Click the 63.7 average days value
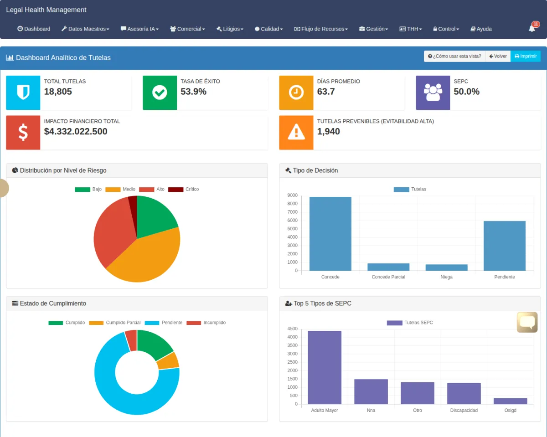 [326, 92]
